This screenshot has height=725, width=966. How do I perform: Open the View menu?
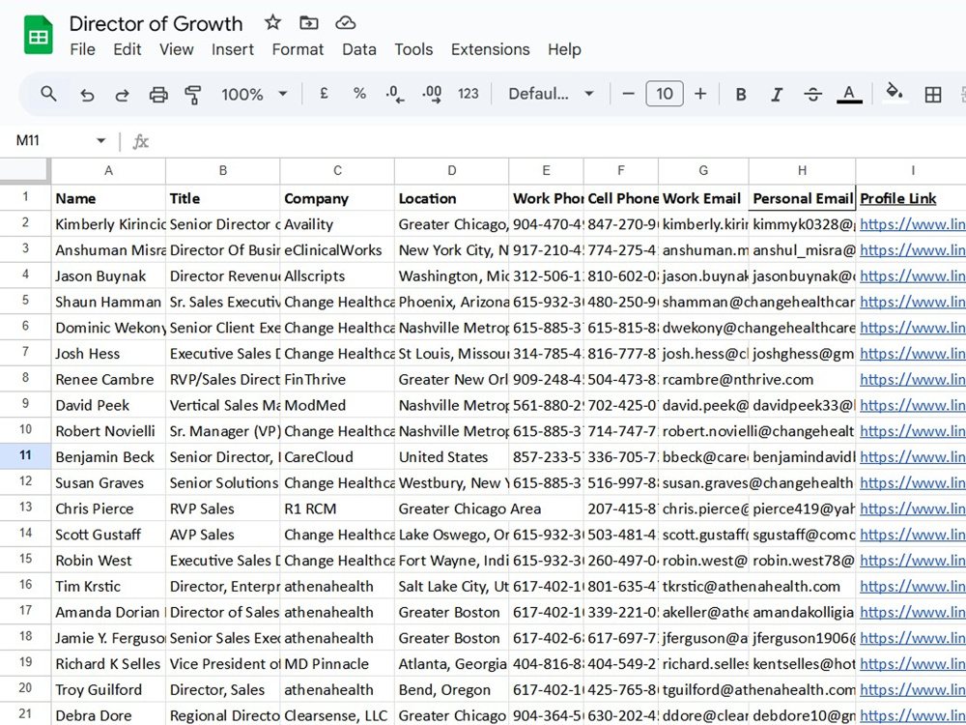[176, 49]
